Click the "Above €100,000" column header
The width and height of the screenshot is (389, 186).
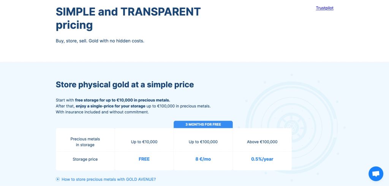[262, 142]
